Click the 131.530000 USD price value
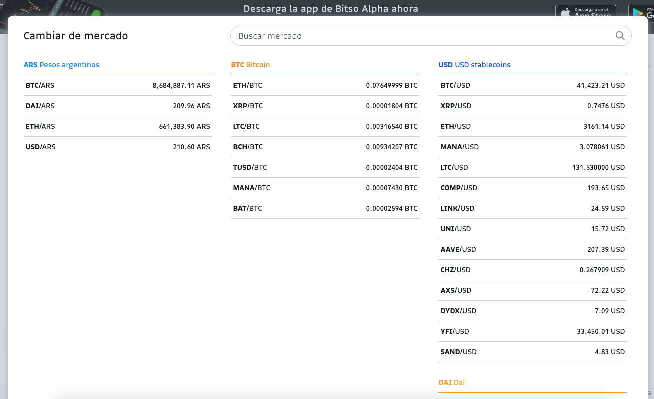The image size is (654, 399). click(x=599, y=167)
